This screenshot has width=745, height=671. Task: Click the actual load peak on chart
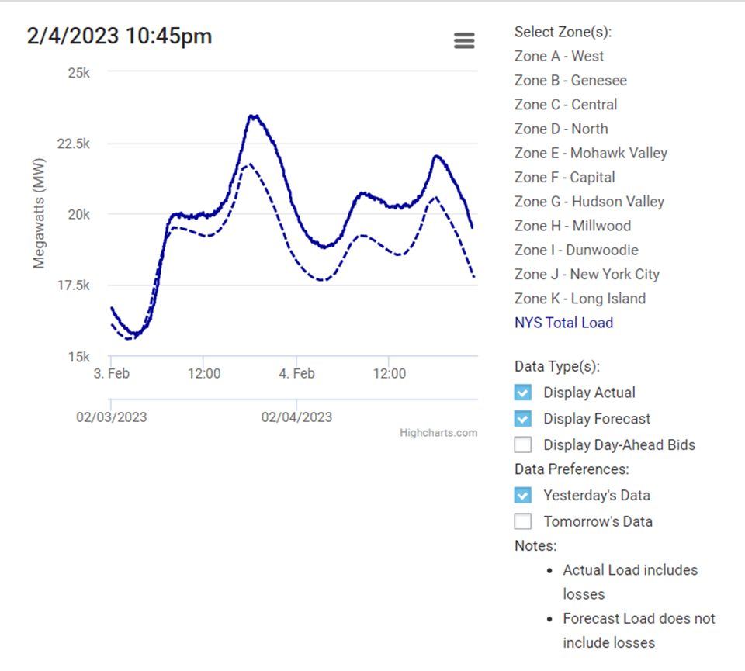point(252,116)
